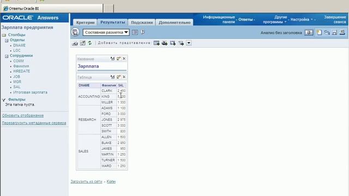This screenshot has height=196, width=349.
Task: Click the empty new browser tab button
Action: tap(109, 9)
